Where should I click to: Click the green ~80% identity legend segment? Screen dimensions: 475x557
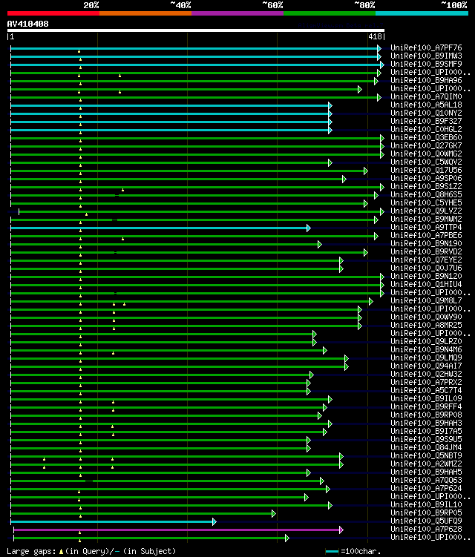330,13
